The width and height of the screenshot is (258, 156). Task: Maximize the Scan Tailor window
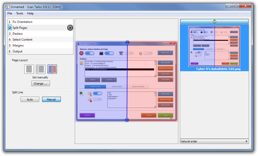coord(236,6)
